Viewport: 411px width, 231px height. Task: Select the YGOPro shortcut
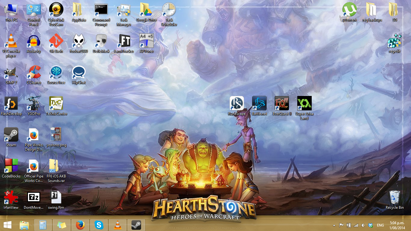[x=34, y=106]
